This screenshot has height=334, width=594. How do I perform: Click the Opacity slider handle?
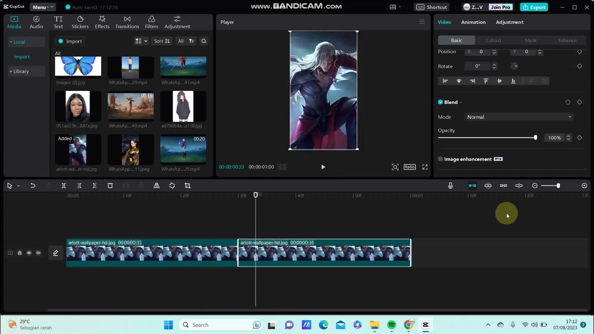[x=535, y=138]
